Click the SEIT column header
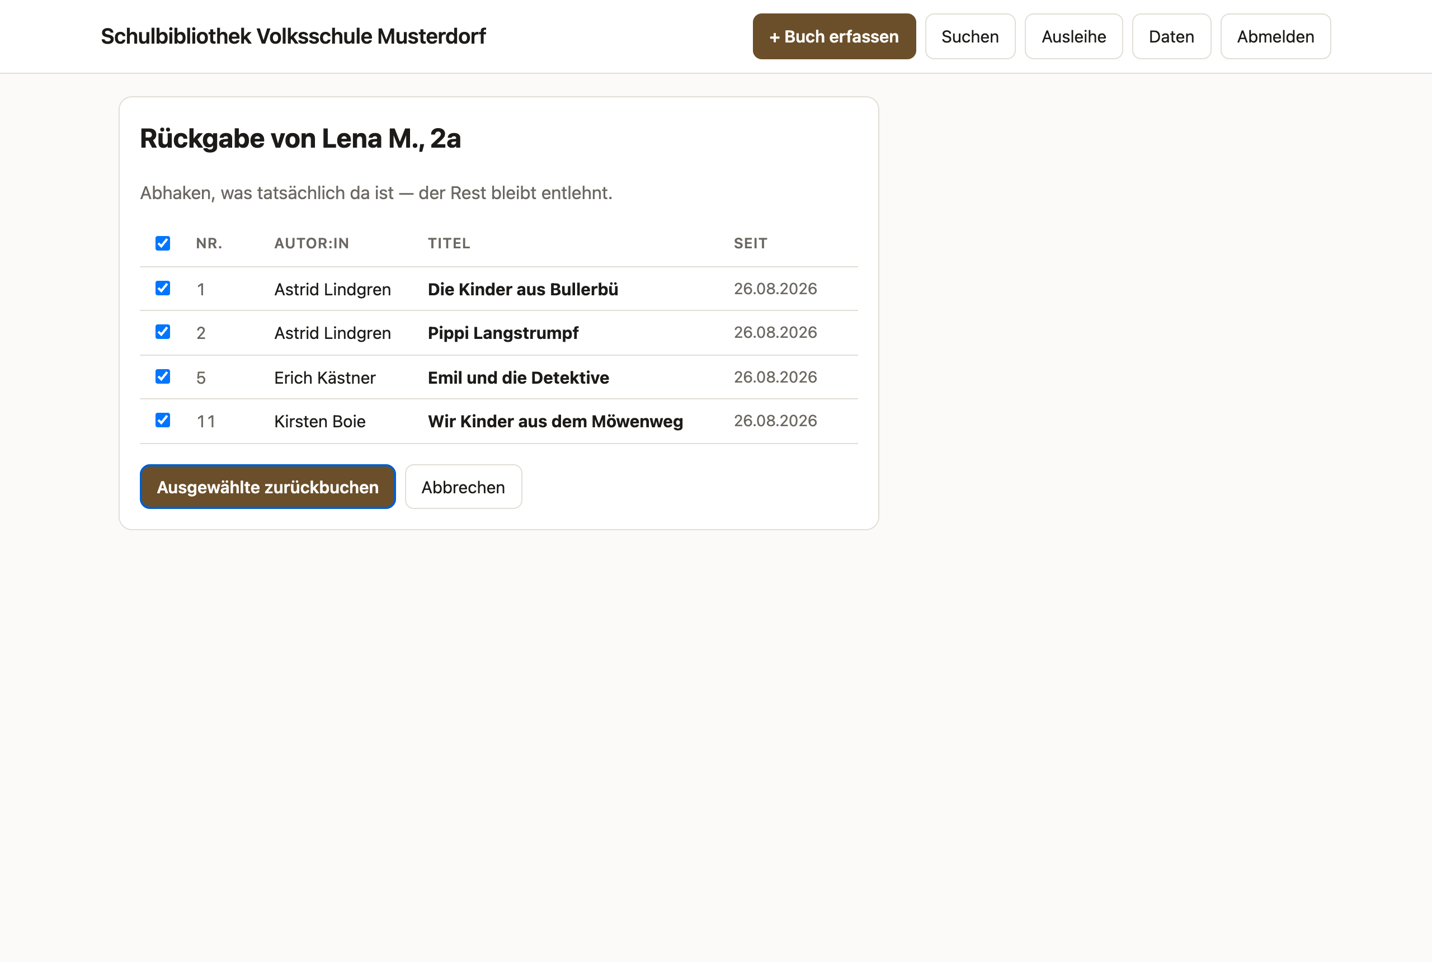Viewport: 1432px width, 962px height. 750,243
